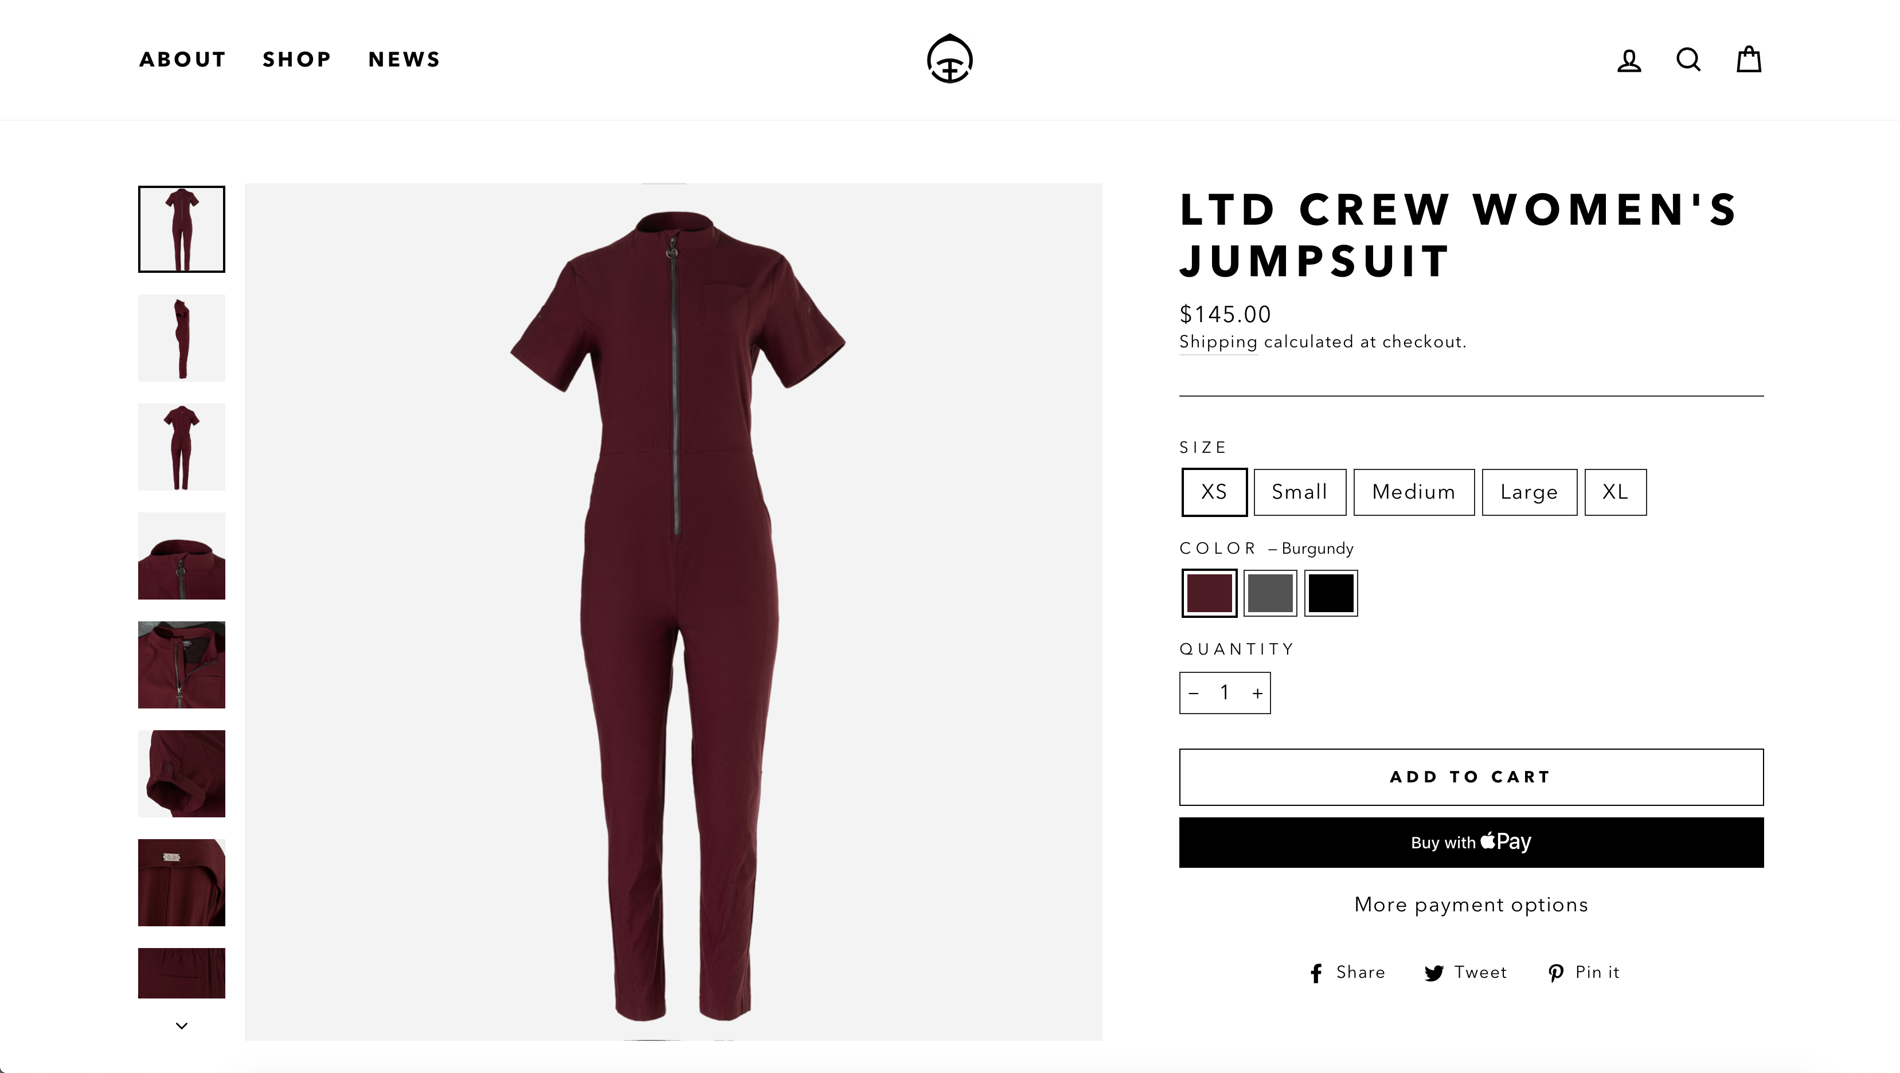Decrease quantity with minus button
Image resolution: width=1900 pixels, height=1073 pixels.
[1194, 693]
